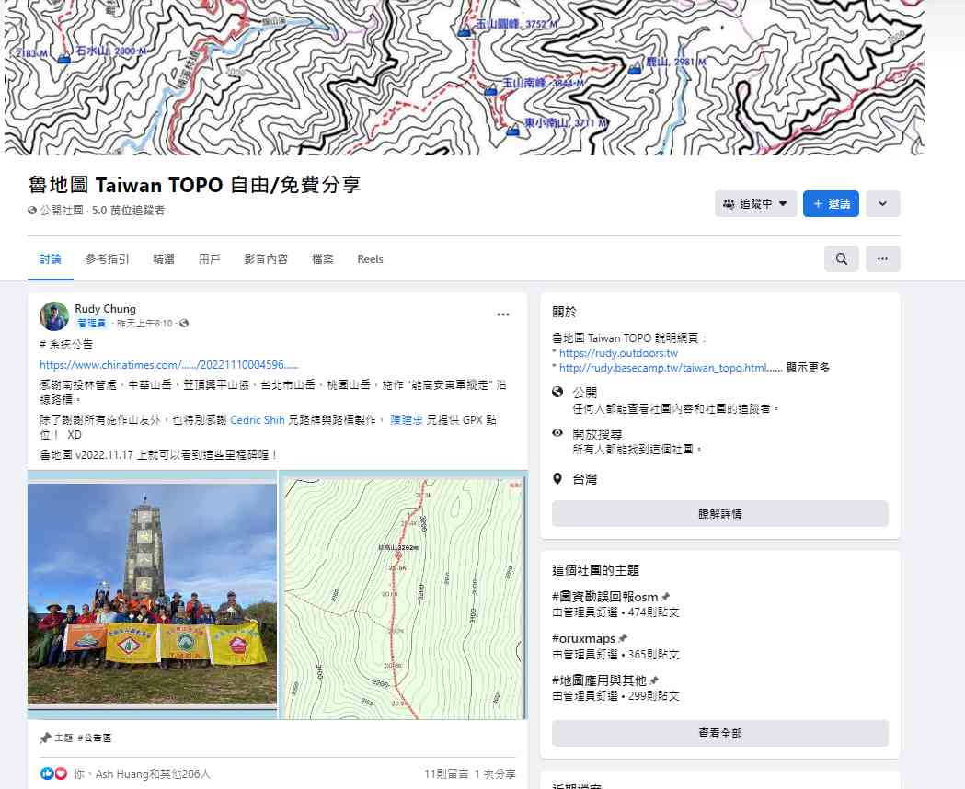Click the 瞭解詳情 button
965x789 pixels.
point(720,513)
